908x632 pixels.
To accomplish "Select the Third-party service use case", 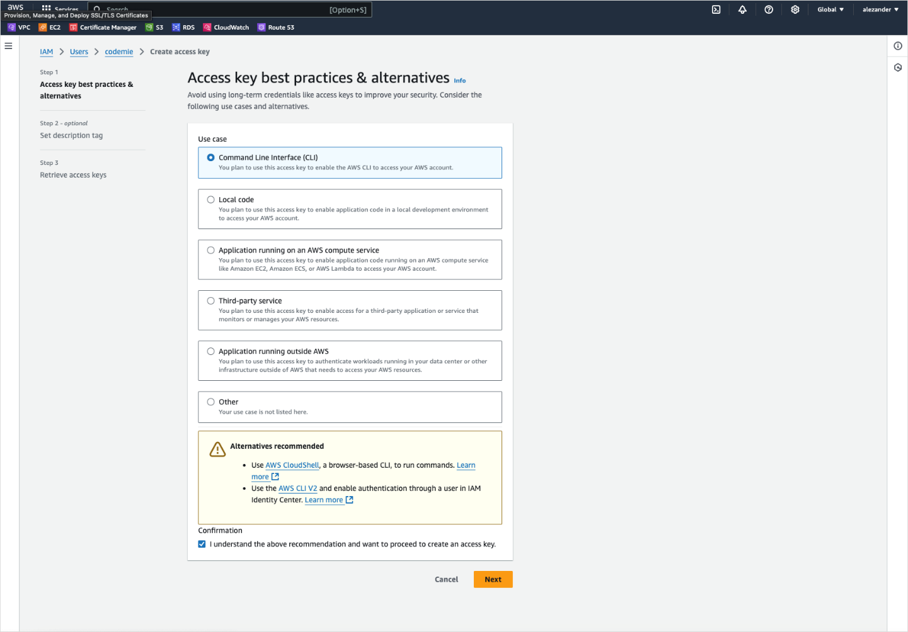I will tap(211, 300).
